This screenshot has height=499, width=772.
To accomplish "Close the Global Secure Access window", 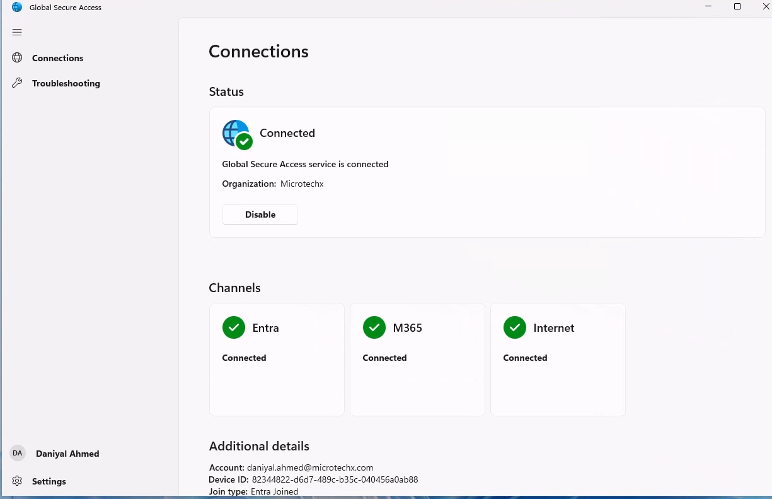I will 766,7.
